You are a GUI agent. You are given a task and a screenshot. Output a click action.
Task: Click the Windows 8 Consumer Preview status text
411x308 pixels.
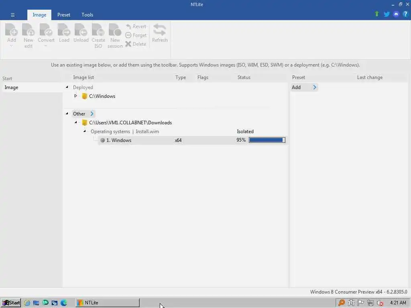click(x=358, y=292)
